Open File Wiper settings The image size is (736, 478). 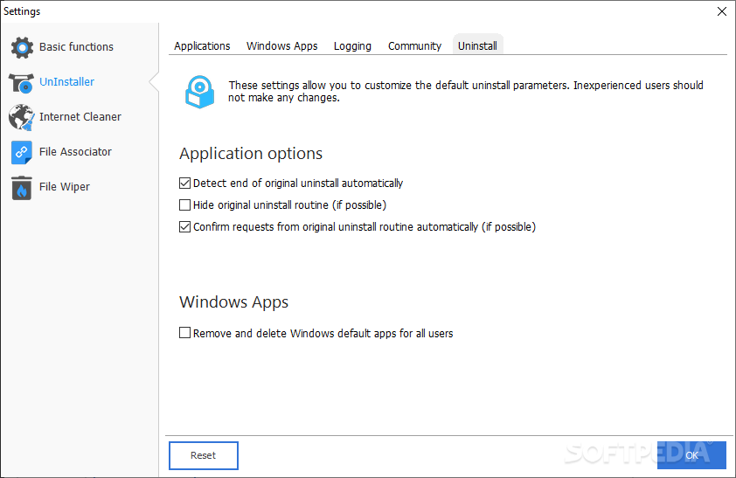[x=65, y=187]
